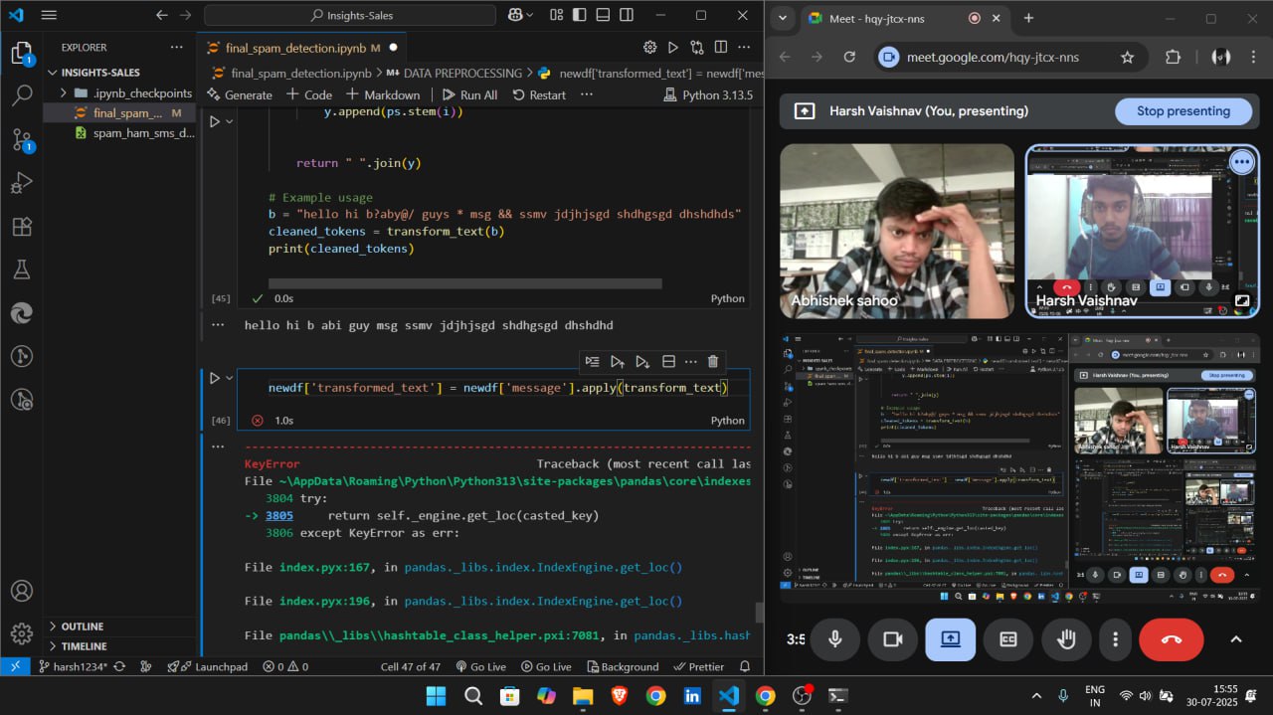This screenshot has height=715, width=1273.
Task: Split the notebook cell
Action: click(x=668, y=361)
